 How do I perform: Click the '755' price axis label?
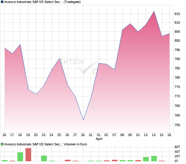coord(177,125)
